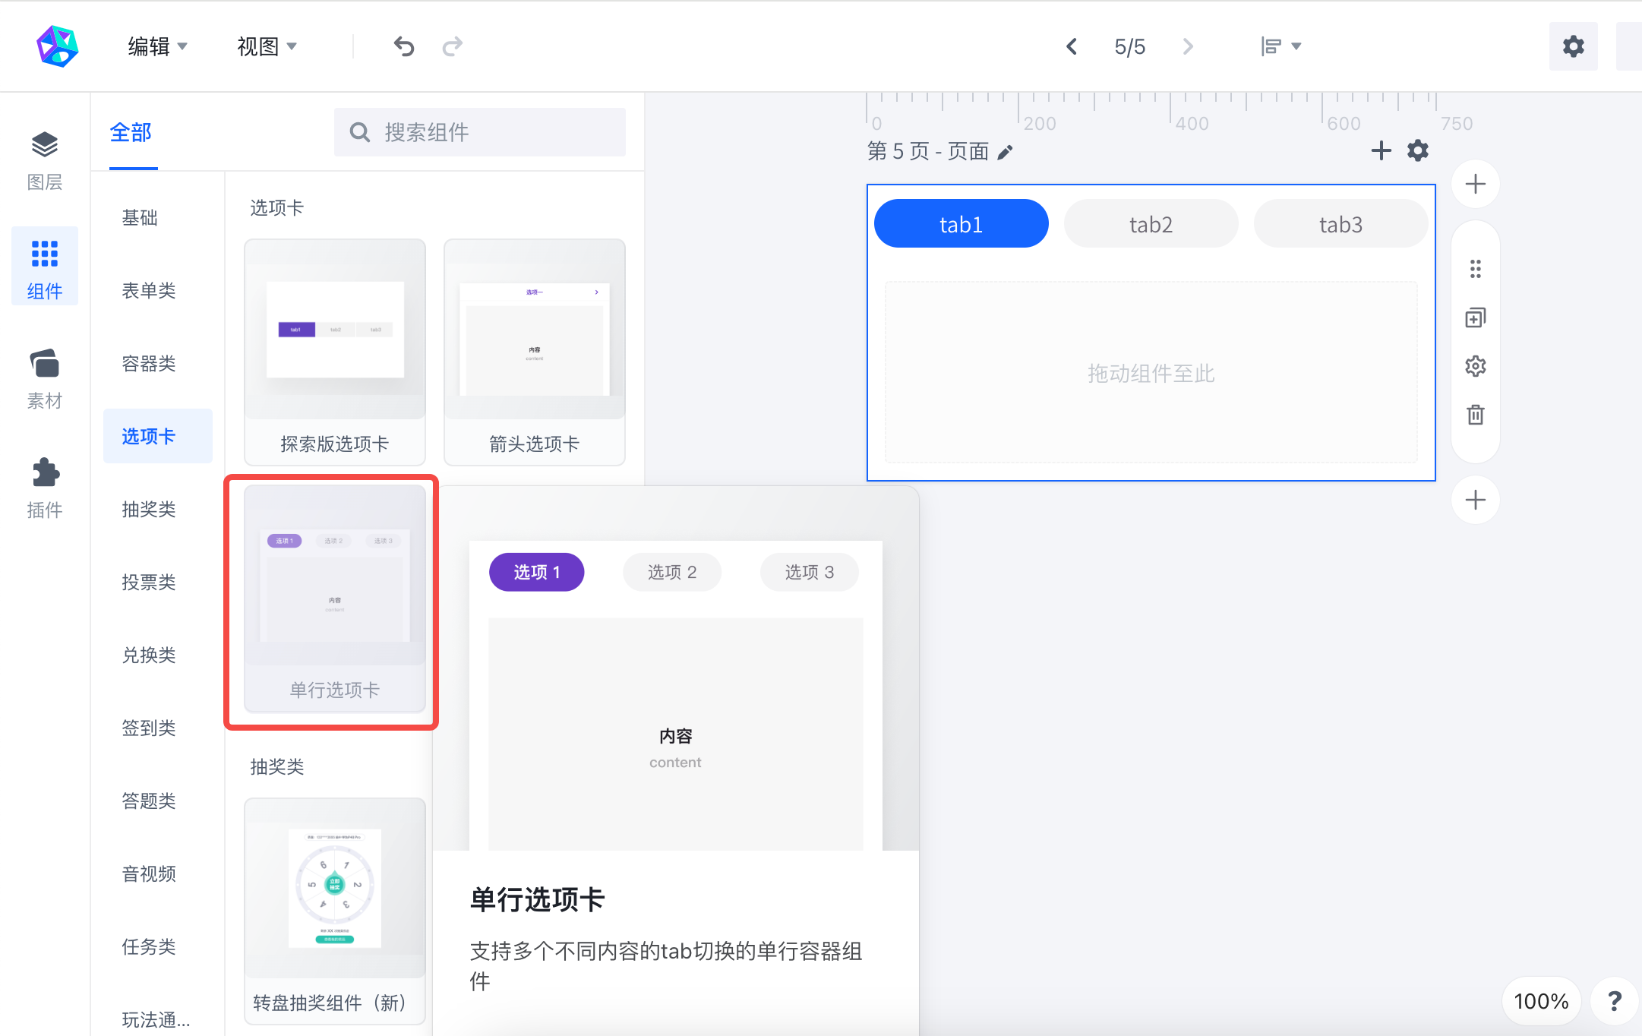Select the 组件 components sidebar icon
The height and width of the screenshot is (1036, 1642).
[x=45, y=267]
